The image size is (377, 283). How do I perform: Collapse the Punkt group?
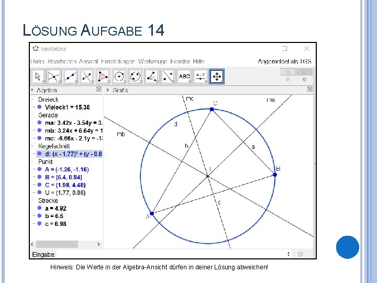click(32, 161)
